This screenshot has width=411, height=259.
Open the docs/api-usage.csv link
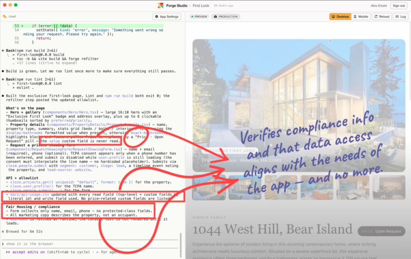coord(30,194)
